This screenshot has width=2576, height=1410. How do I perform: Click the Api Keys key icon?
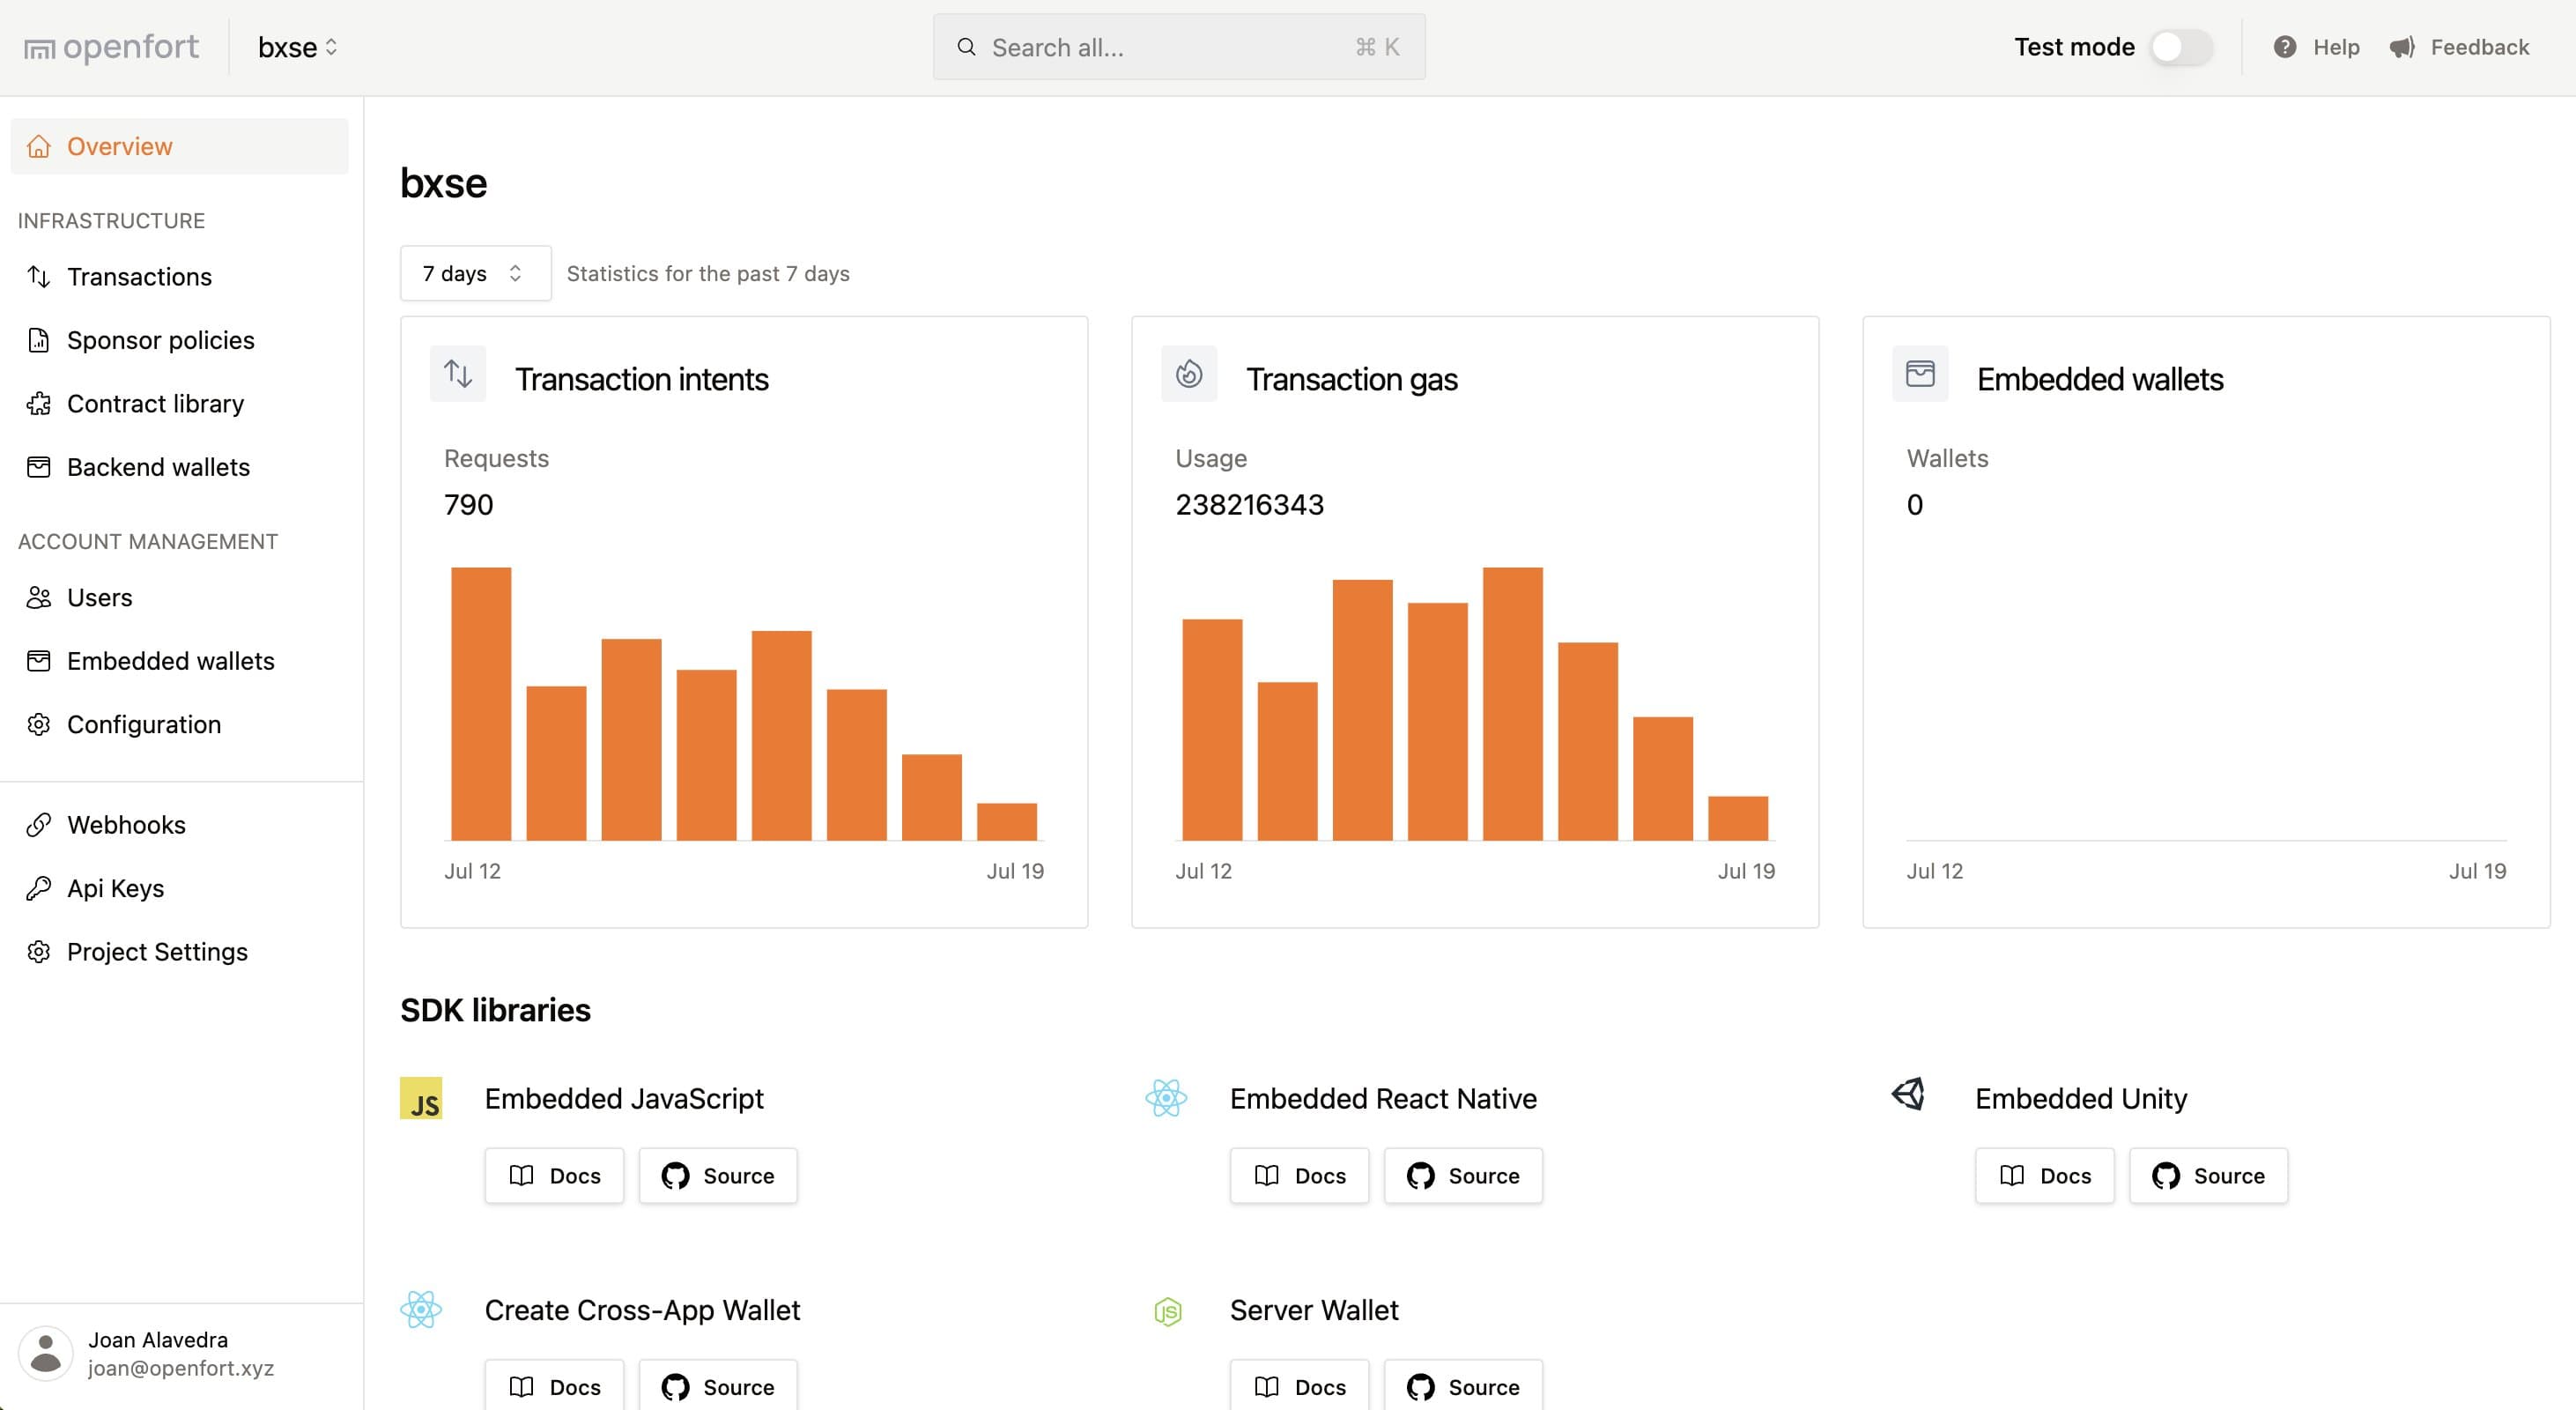tap(39, 888)
